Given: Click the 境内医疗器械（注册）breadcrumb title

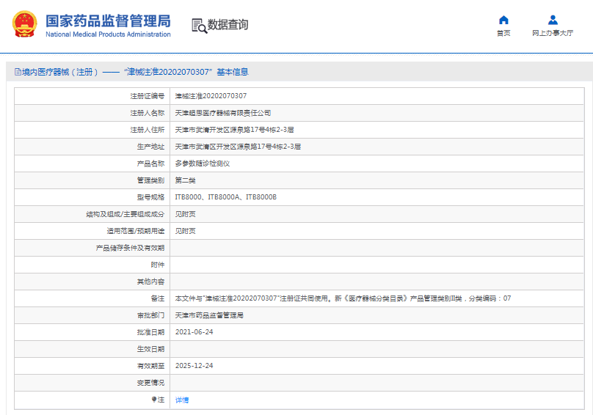Looking at the screenshot, I should tap(59, 72).
